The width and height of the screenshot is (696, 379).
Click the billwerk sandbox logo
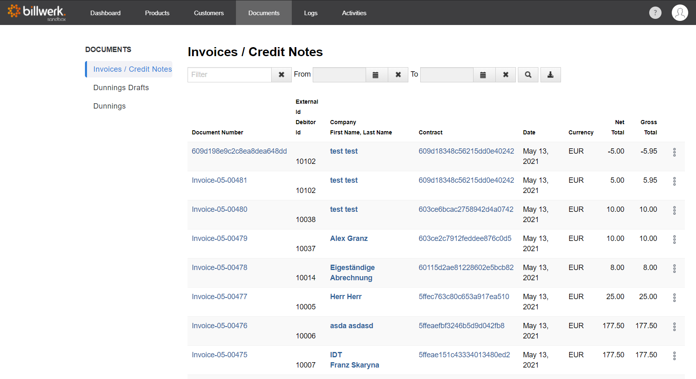click(37, 13)
